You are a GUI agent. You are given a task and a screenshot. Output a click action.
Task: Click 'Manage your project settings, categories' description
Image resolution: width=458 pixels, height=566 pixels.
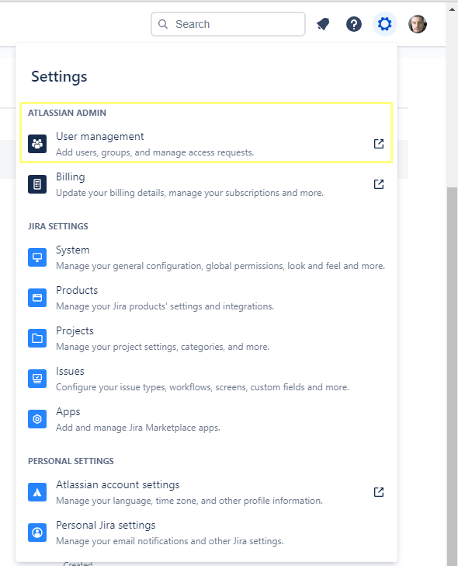click(163, 347)
